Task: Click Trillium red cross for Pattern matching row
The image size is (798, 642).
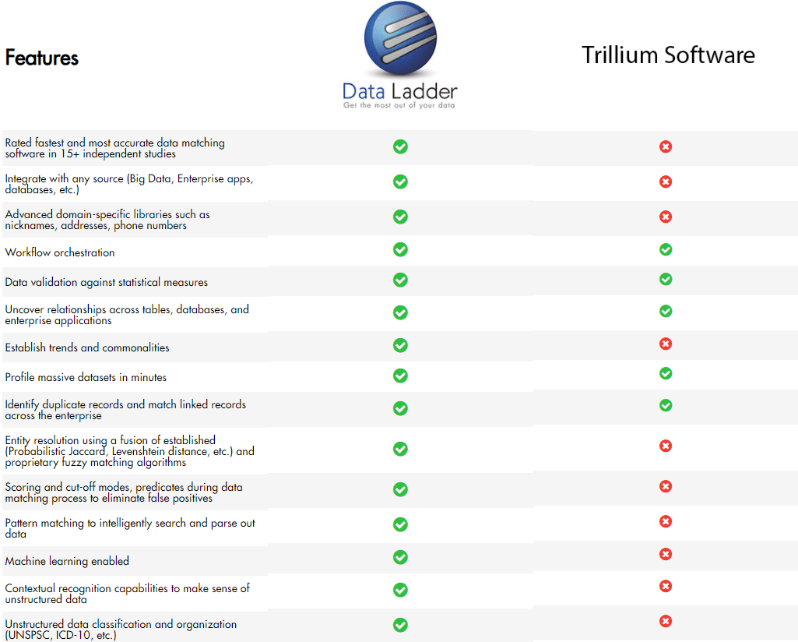Action: pyautogui.click(x=666, y=521)
